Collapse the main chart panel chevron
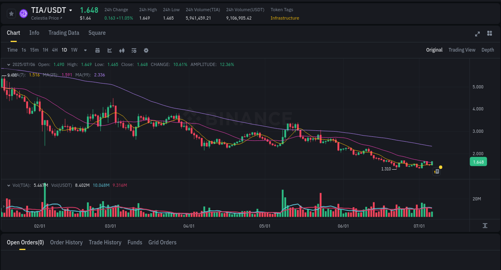Screen dimensions: 501x270 pos(8,64)
